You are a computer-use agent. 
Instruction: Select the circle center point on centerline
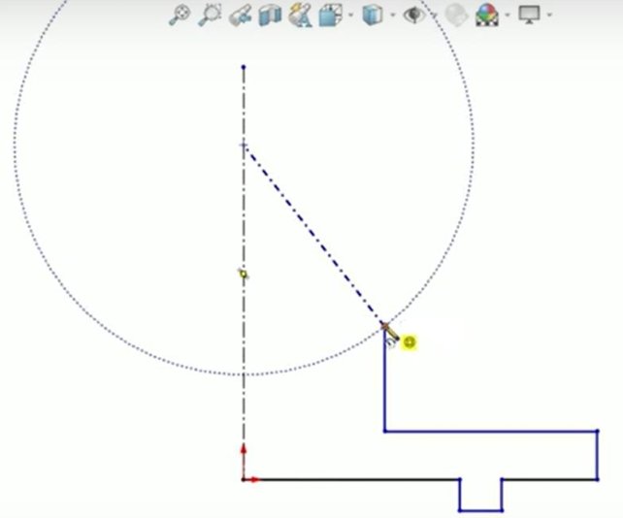pyautogui.click(x=244, y=145)
